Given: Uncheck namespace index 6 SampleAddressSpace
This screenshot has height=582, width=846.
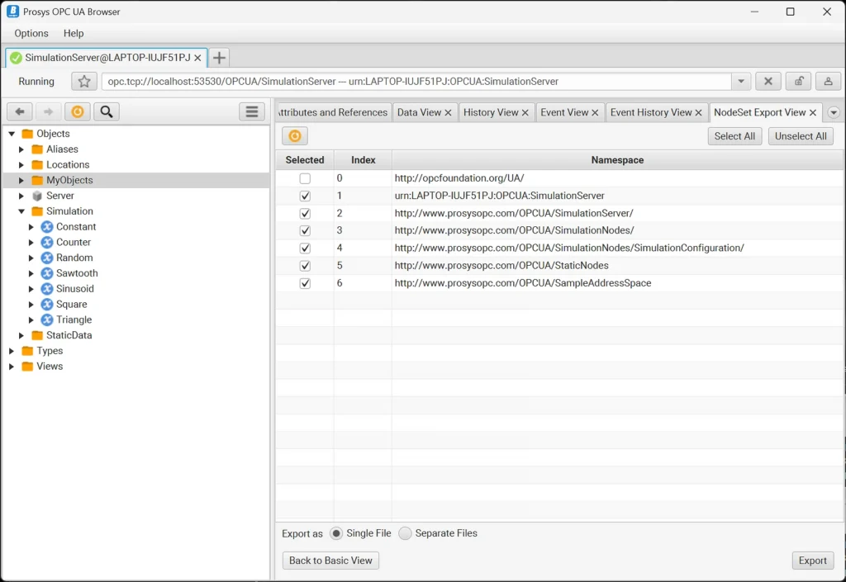Looking at the screenshot, I should coord(305,282).
